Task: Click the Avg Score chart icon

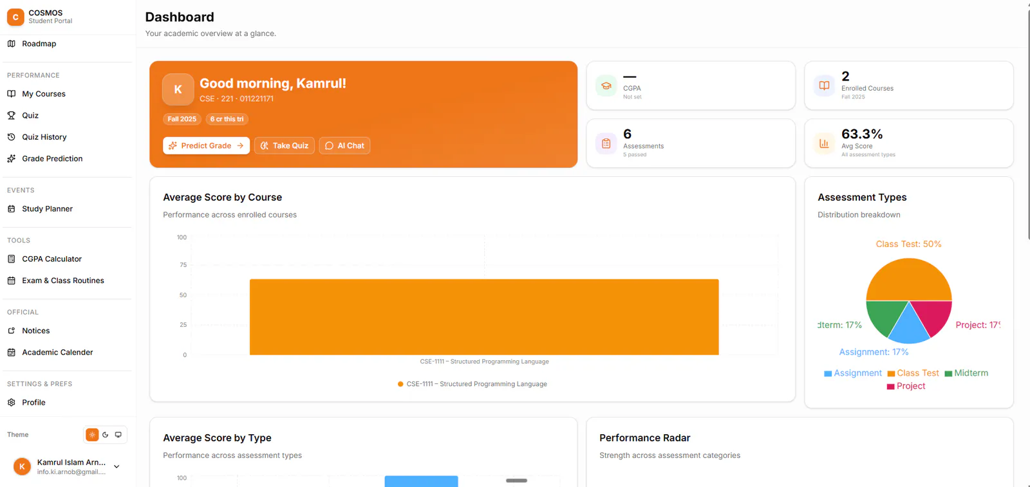Action: pyautogui.click(x=824, y=143)
